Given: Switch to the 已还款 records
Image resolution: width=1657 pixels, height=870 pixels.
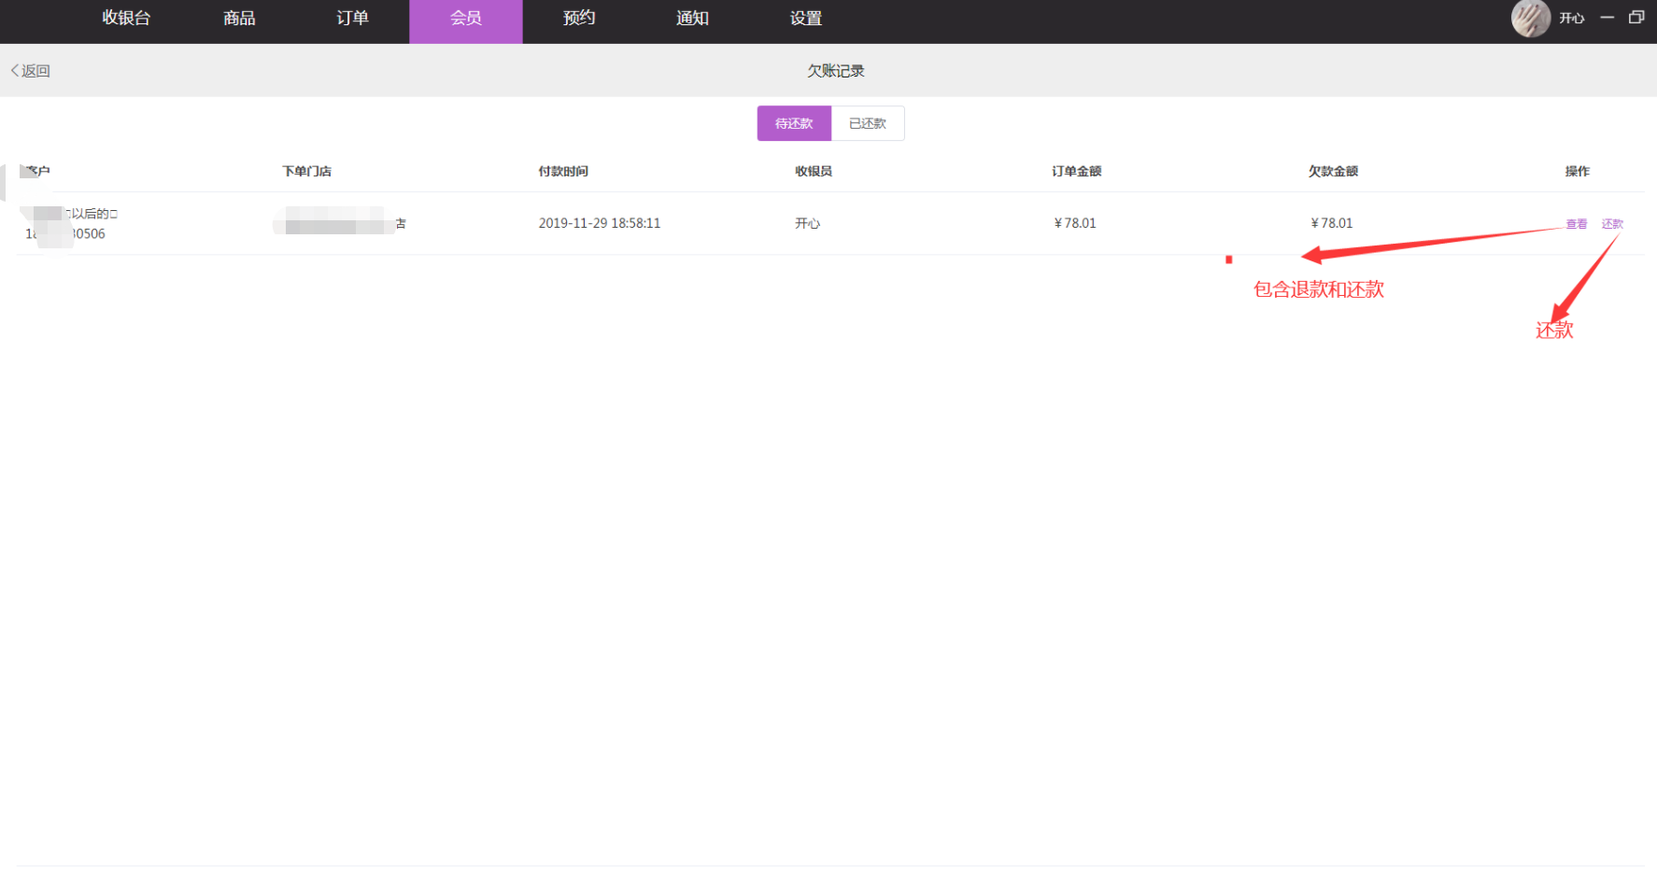Looking at the screenshot, I should [x=868, y=123].
